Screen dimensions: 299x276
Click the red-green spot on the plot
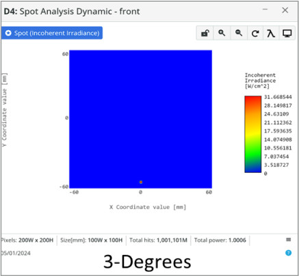coord(141,182)
